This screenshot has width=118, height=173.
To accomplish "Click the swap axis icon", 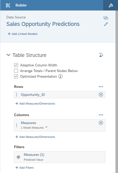I will tap(101, 55).
